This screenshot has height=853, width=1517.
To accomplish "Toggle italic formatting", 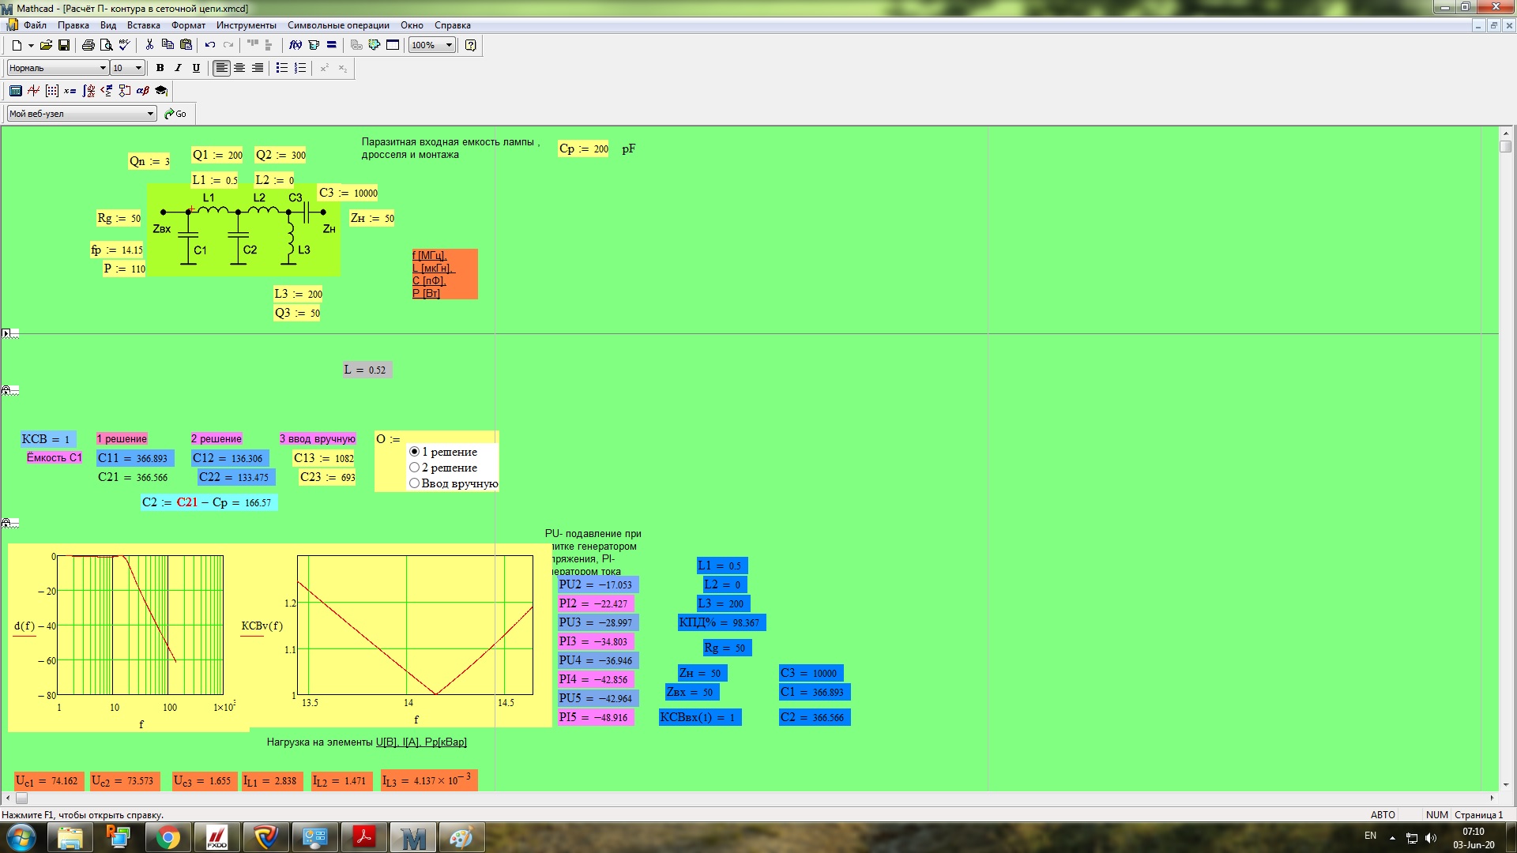I will click(179, 68).
